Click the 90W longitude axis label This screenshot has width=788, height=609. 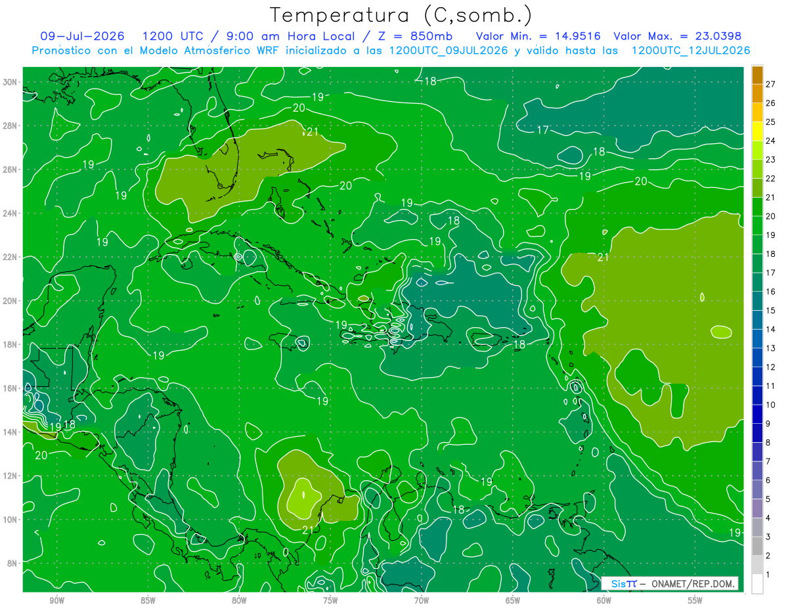tap(56, 600)
